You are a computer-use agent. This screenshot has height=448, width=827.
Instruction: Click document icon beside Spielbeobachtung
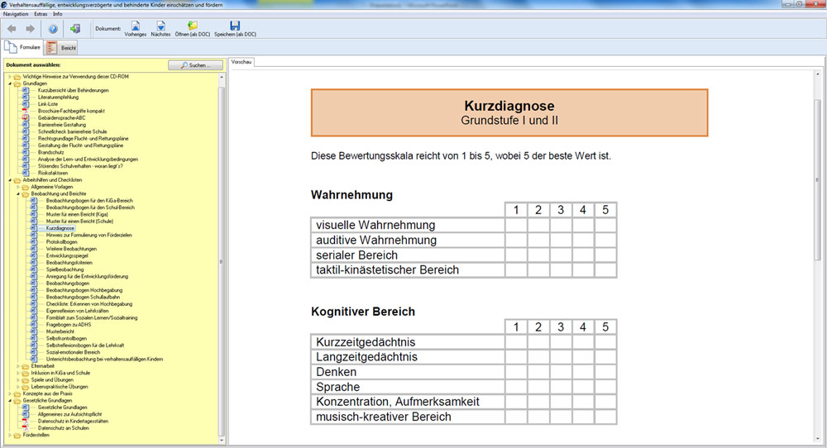pos(34,269)
